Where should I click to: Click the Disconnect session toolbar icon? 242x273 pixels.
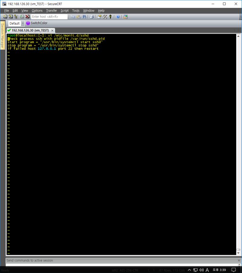point(28,17)
